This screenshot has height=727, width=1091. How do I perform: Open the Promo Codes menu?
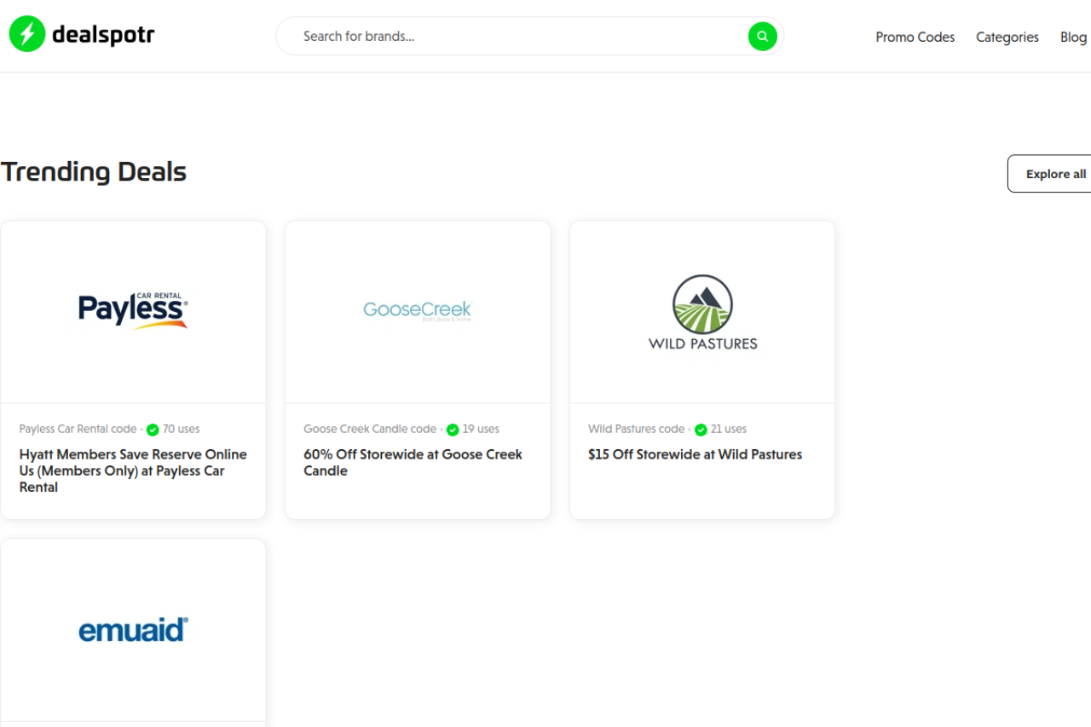coord(915,38)
